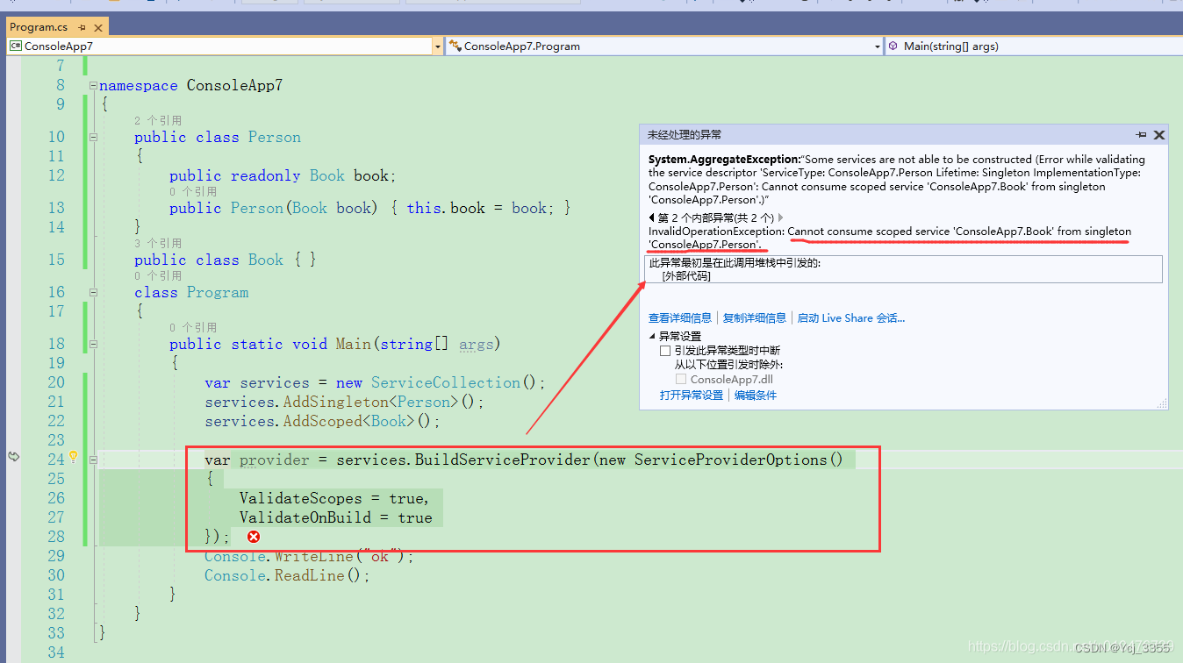Show the previous inner exception
Image resolution: width=1183 pixels, height=663 pixels.
pos(651,217)
